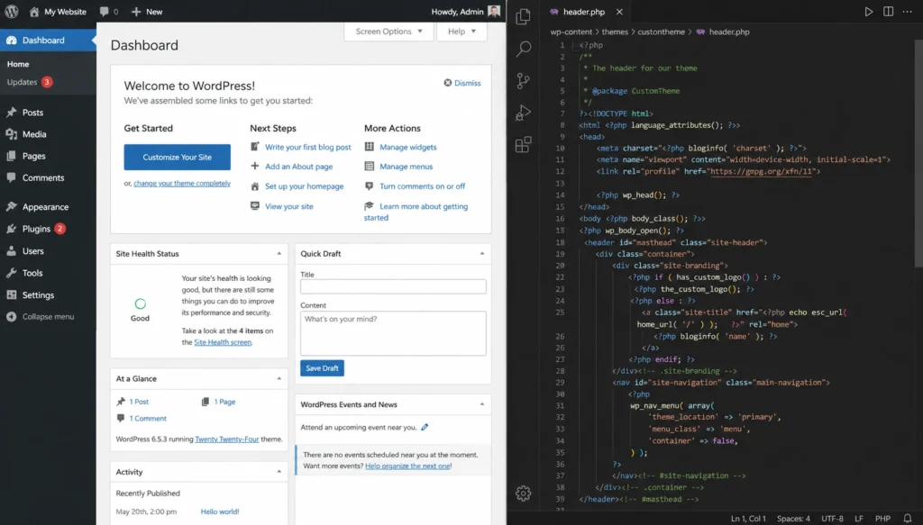This screenshot has width=923, height=525.
Task: Click Learn more about getting started
Action: click(x=416, y=212)
